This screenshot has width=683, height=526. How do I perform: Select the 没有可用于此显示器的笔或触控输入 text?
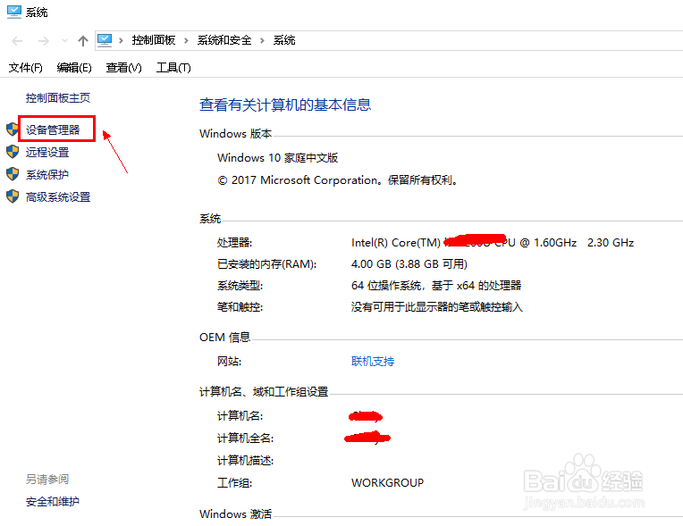[x=437, y=307]
